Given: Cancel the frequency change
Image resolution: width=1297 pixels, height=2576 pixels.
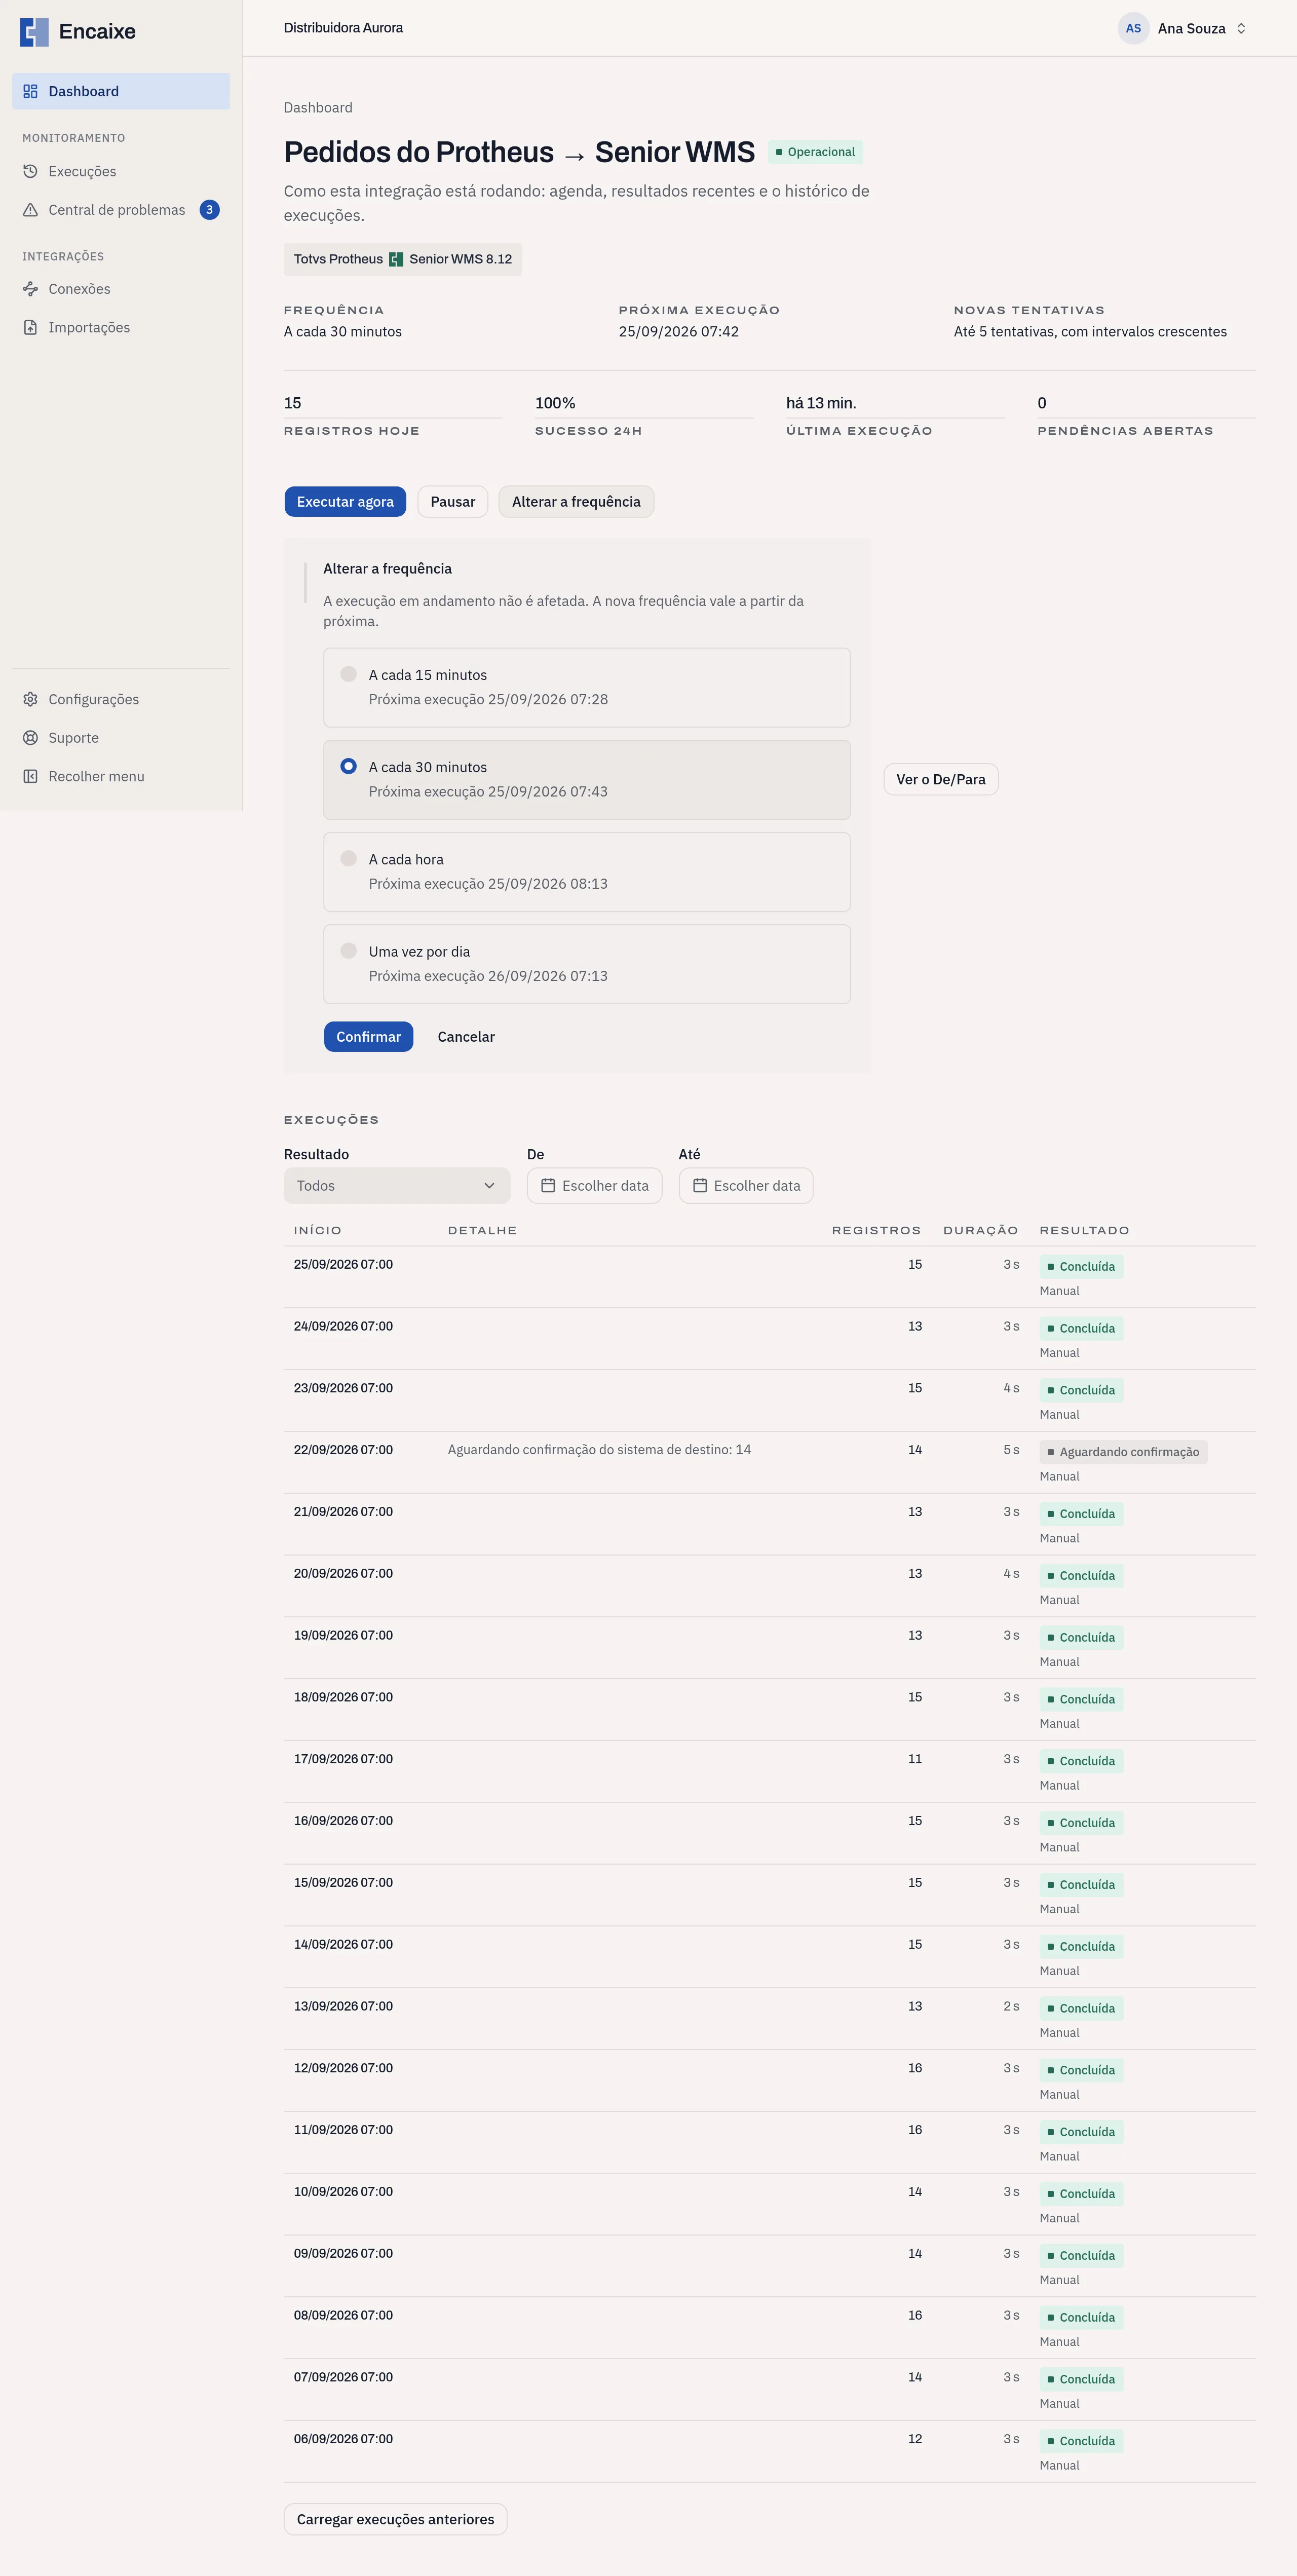Looking at the screenshot, I should point(466,1037).
